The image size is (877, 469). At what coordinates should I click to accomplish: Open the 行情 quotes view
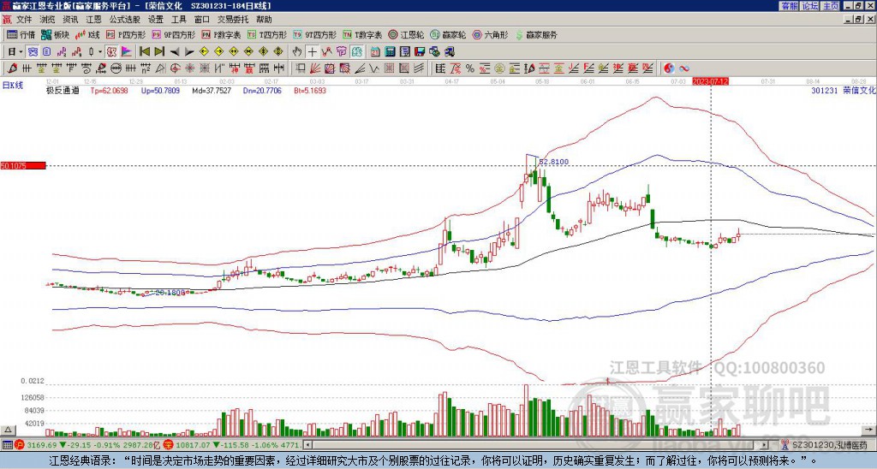coord(21,34)
